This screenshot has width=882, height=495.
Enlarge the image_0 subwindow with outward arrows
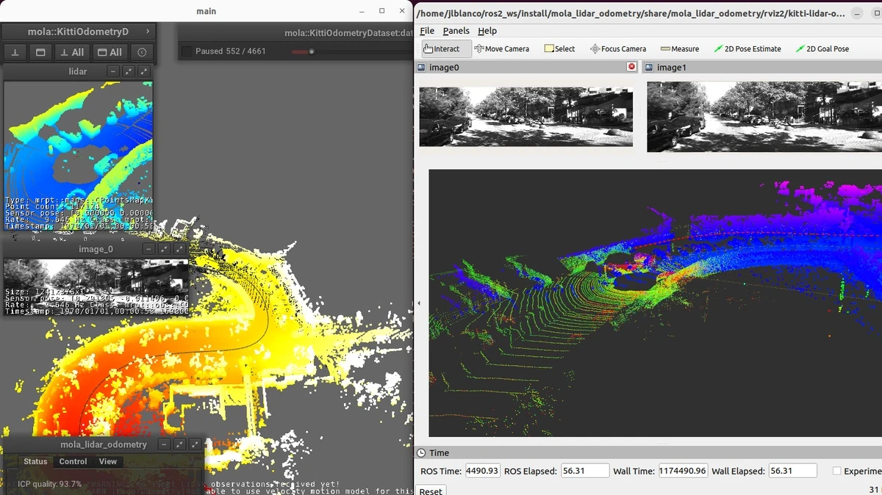point(180,249)
